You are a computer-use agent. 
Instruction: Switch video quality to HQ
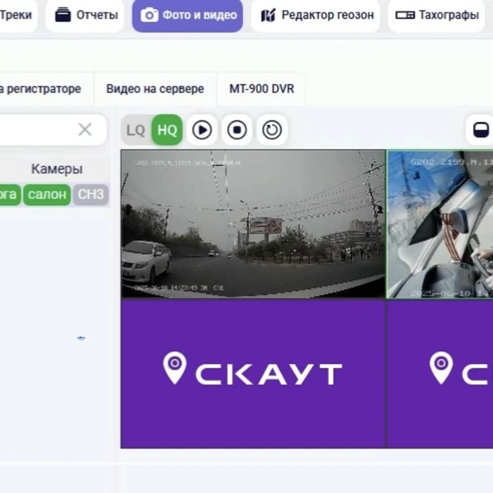click(167, 130)
